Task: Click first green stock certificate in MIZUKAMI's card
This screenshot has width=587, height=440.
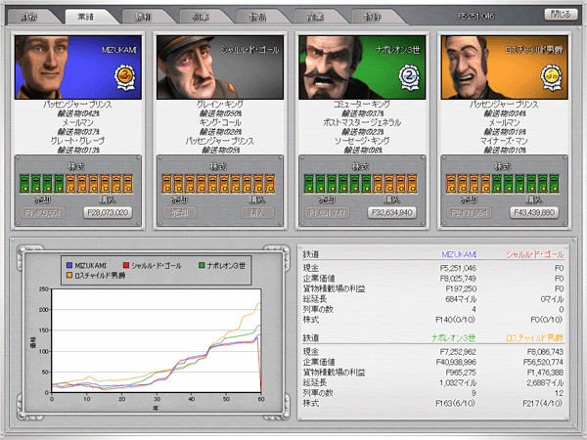Action: coord(24,182)
